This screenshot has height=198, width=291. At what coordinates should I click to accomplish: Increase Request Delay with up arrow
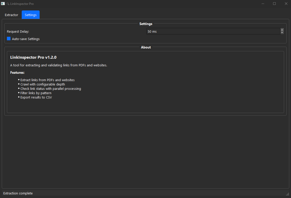pyautogui.click(x=282, y=30)
